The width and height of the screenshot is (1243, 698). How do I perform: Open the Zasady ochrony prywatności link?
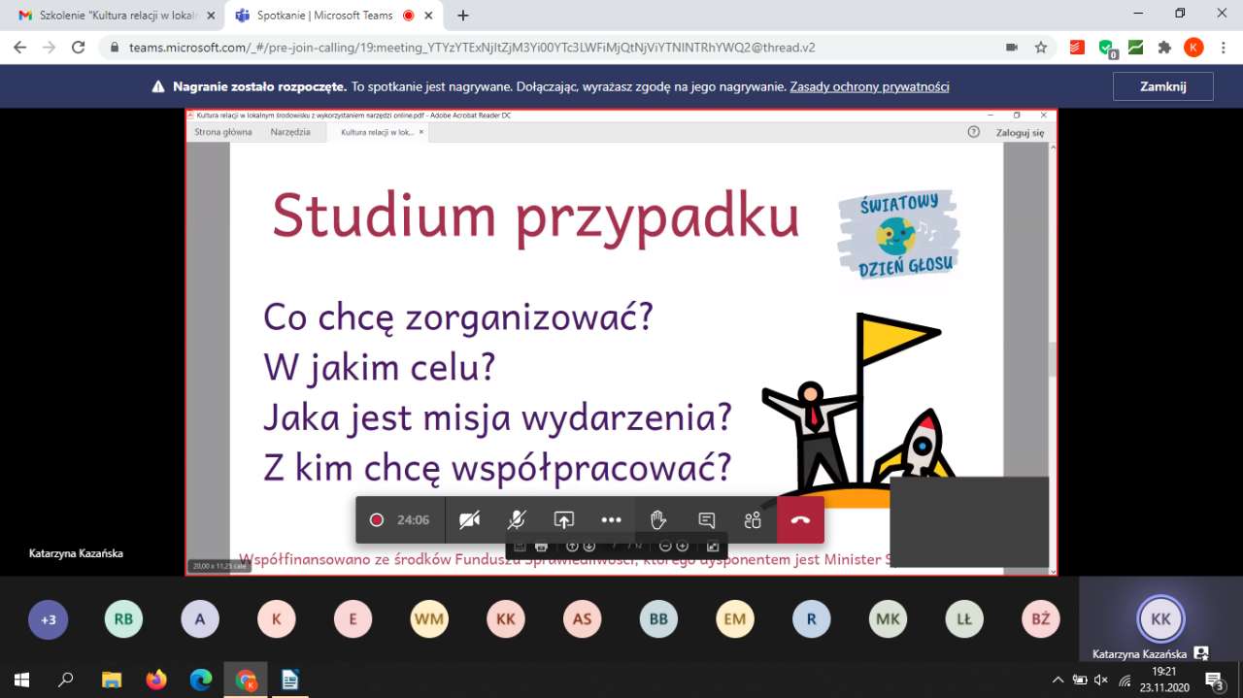(x=869, y=86)
